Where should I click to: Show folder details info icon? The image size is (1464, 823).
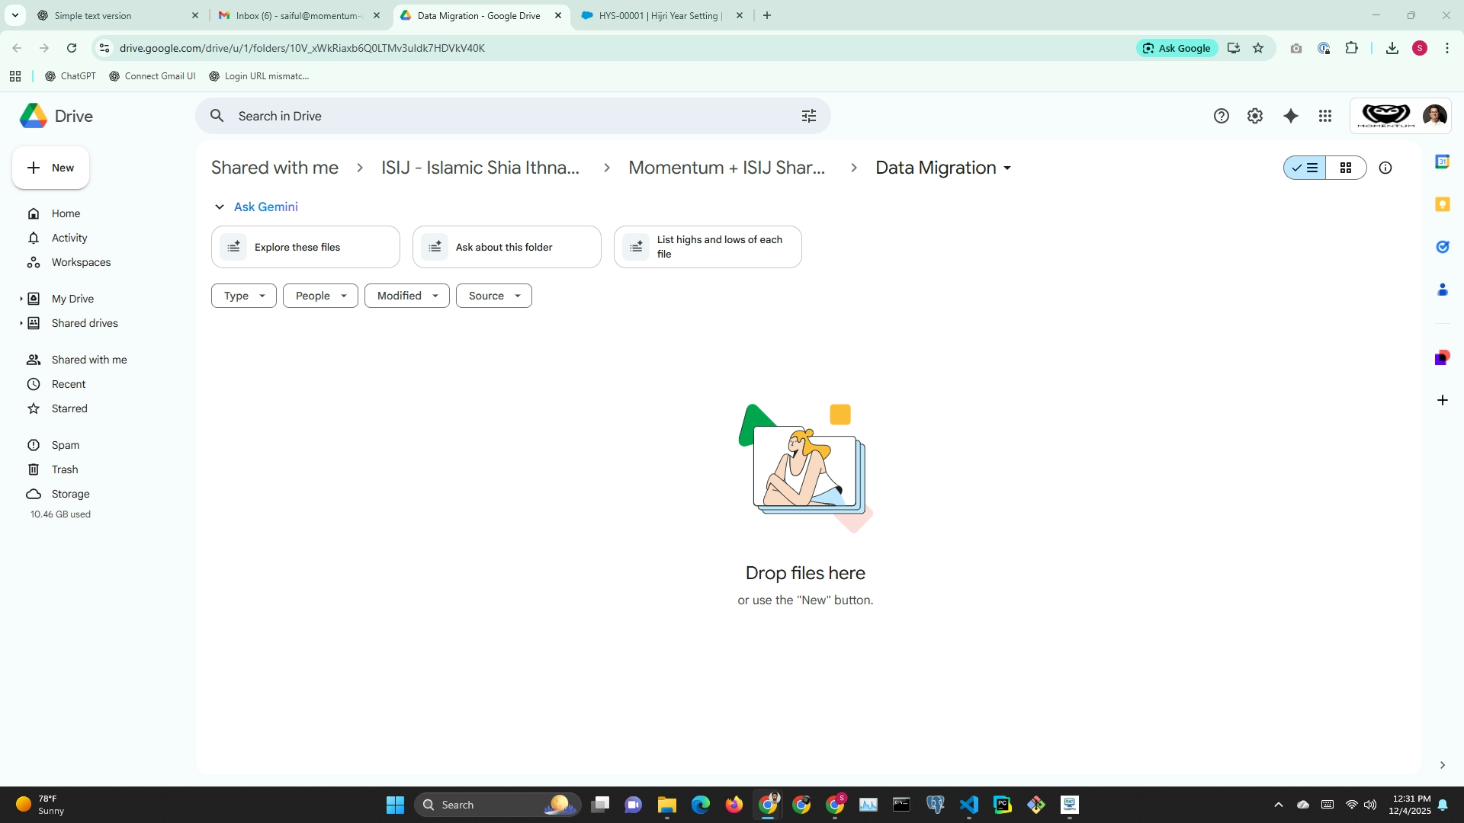click(1385, 168)
